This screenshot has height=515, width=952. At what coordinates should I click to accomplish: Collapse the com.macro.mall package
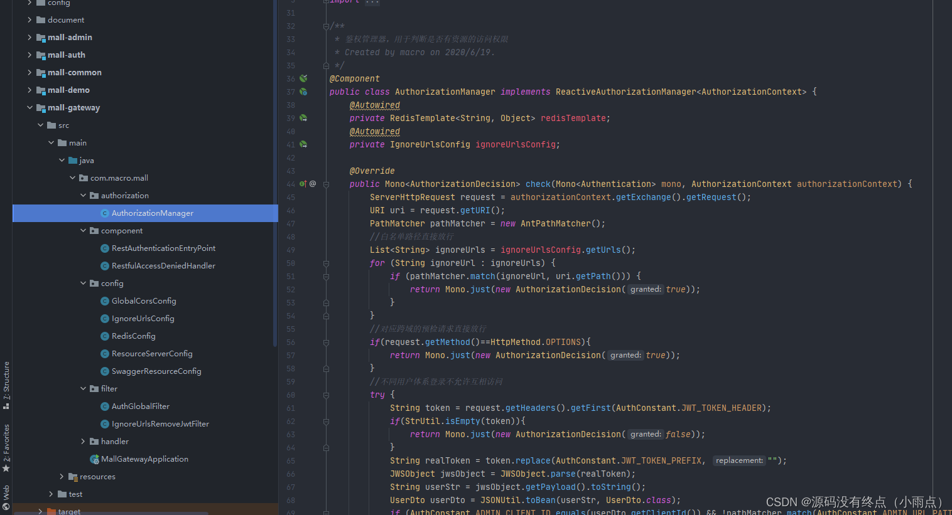pos(72,178)
